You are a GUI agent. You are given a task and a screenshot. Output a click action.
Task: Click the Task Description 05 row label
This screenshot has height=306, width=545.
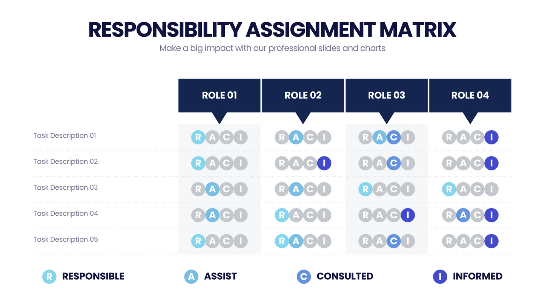tap(66, 239)
